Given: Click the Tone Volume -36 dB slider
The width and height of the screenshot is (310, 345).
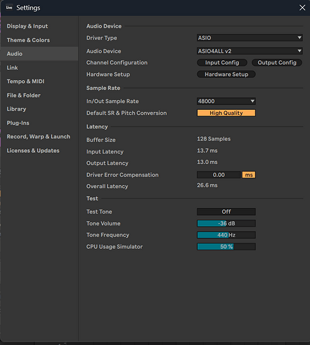Looking at the screenshot, I should pyautogui.click(x=226, y=223).
